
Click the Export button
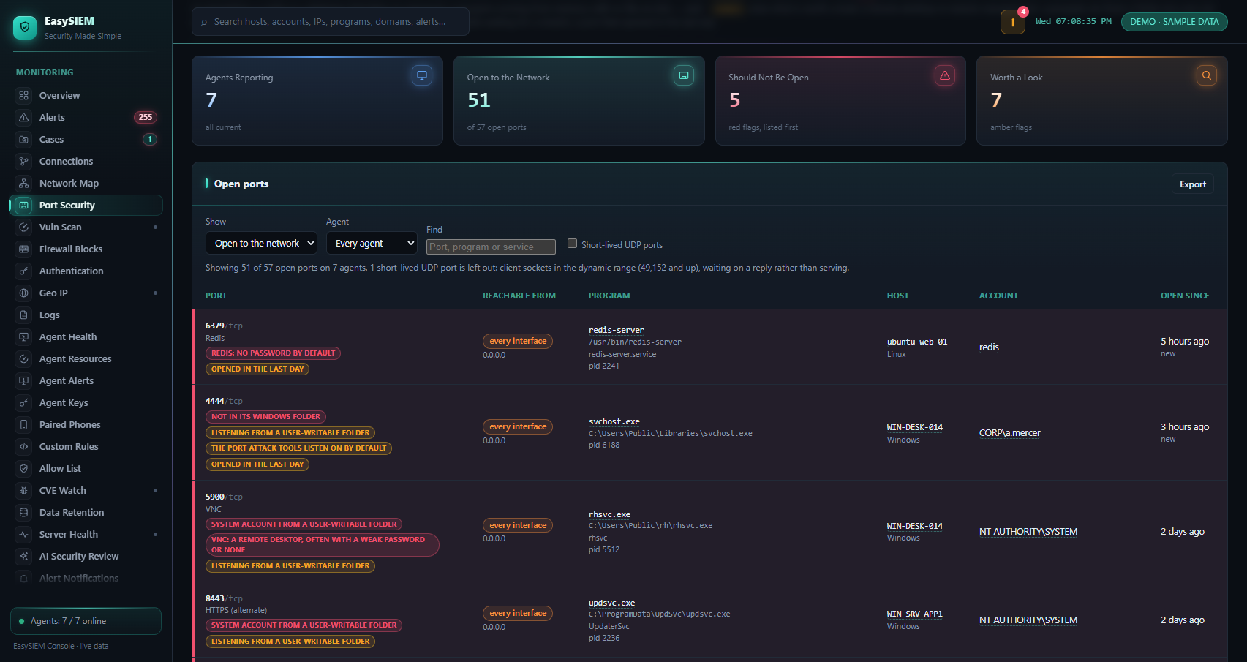coord(1193,184)
